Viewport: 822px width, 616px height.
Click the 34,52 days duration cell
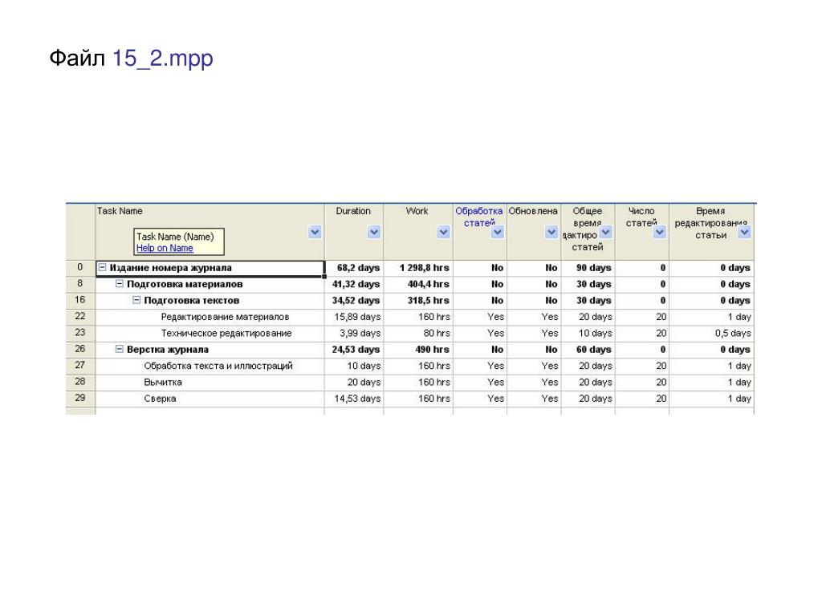354,301
